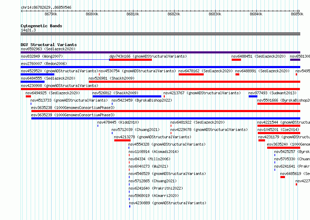
Task: Open nsv5712865 (Chuang2021) variant
Action: pos(153,181)
